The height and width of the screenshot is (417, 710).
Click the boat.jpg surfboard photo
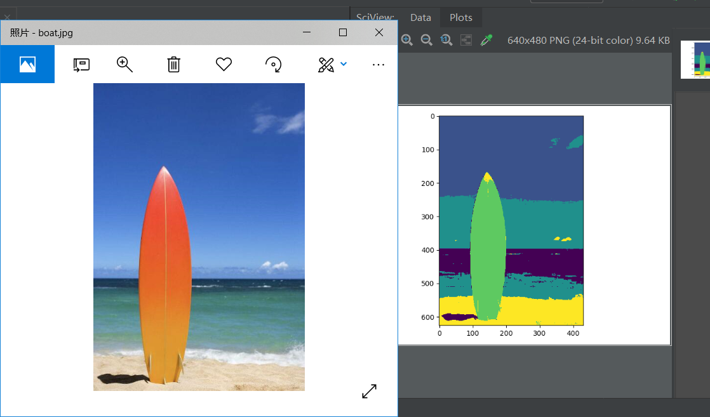[199, 237]
